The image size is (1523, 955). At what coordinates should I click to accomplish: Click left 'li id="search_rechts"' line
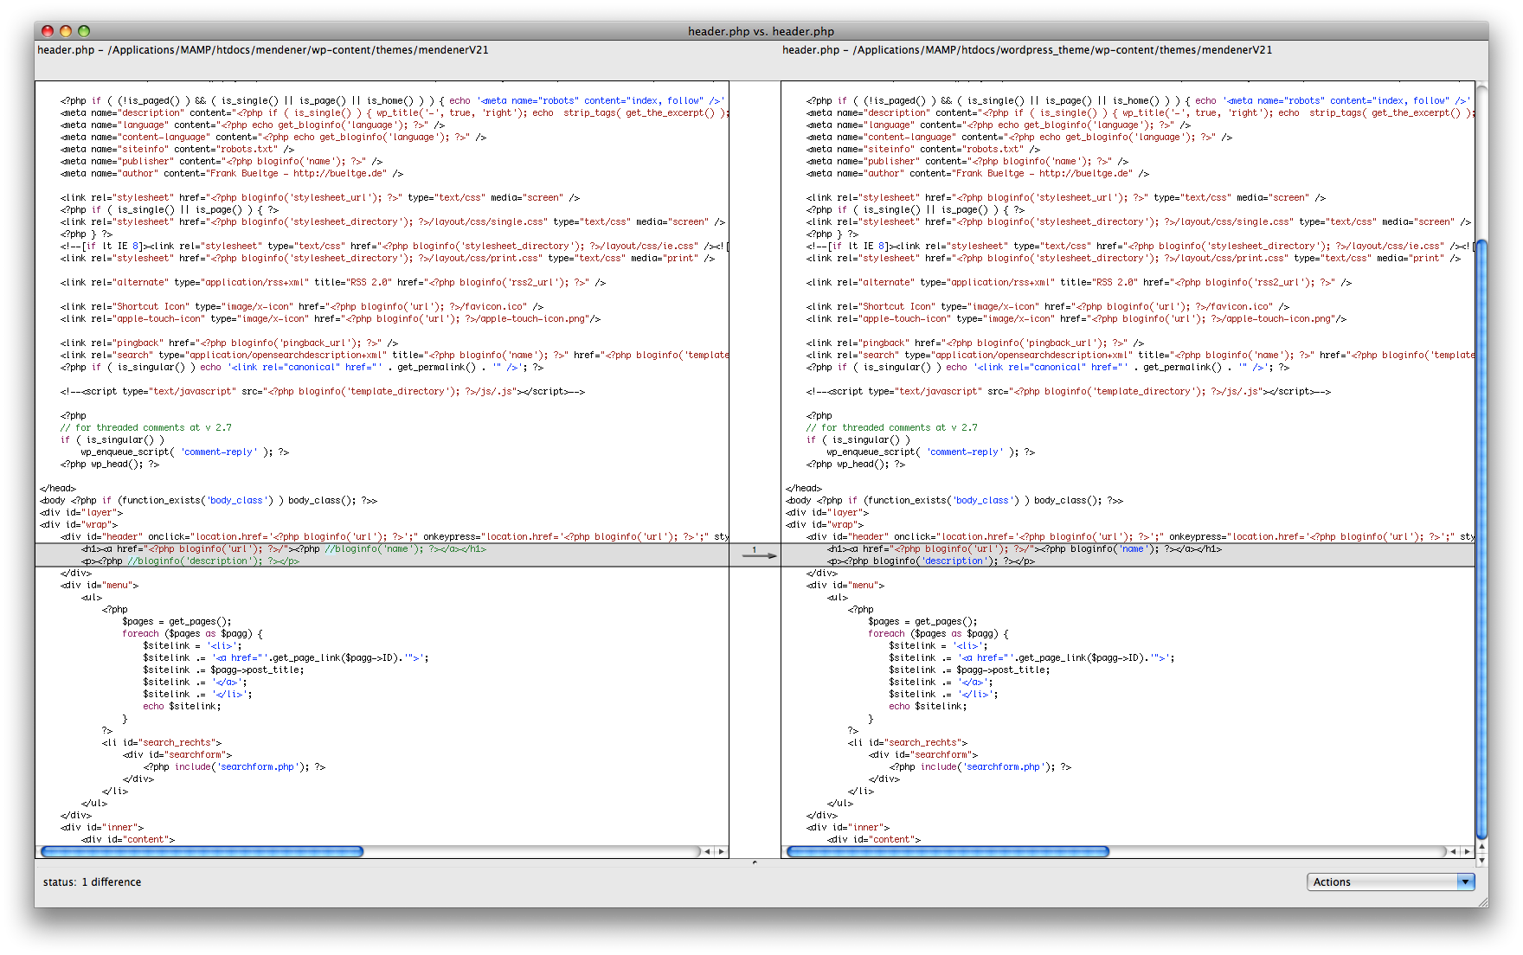pyautogui.click(x=162, y=743)
